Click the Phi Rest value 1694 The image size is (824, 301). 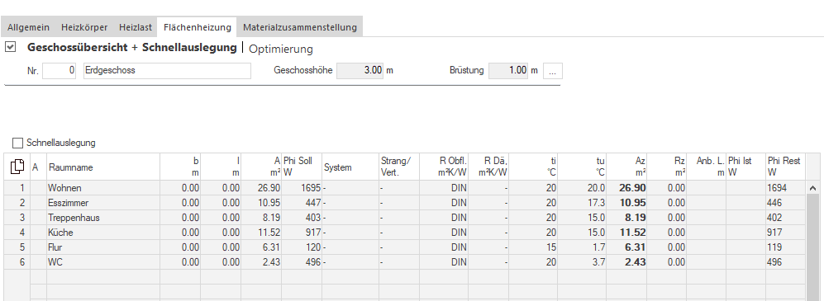pos(785,188)
